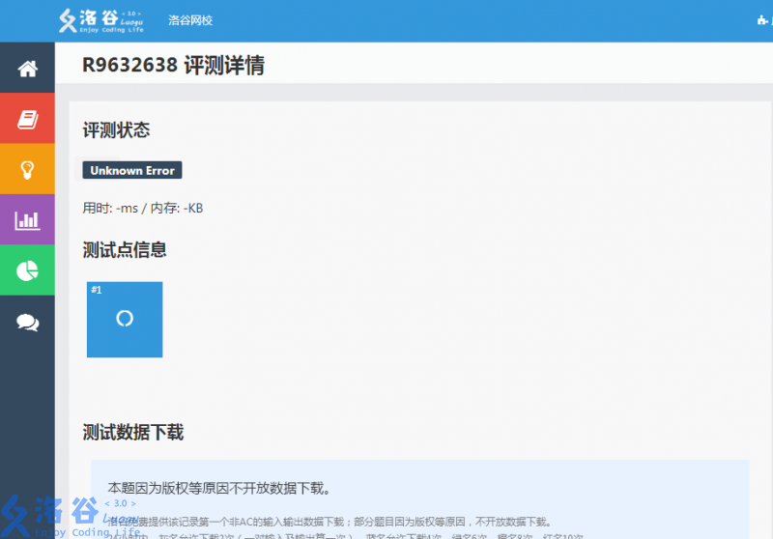Click the 评测状态 section heading
Screen dimensions: 773x539
116,130
